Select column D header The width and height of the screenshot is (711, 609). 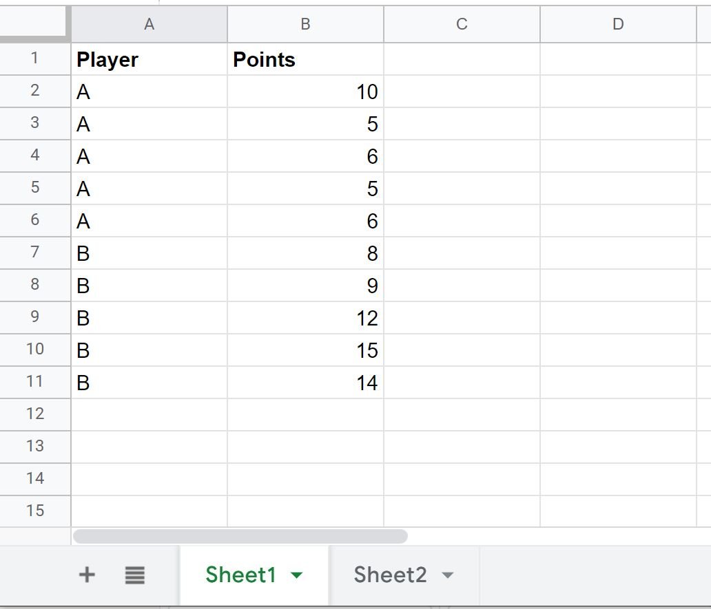[619, 24]
